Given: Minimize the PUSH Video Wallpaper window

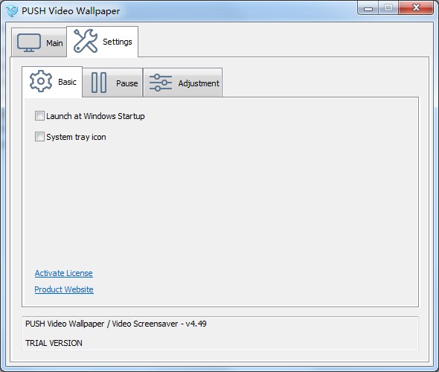Looking at the screenshot, I should click(x=368, y=8).
